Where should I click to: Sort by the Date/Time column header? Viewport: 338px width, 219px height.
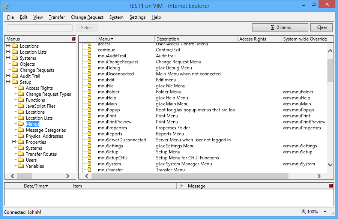tap(36, 186)
